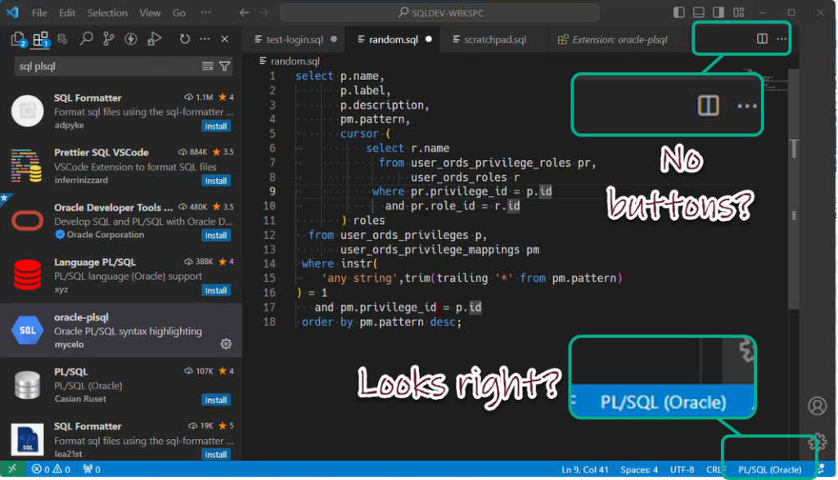Click the line 18 code order by pm.pattern desc
The height and width of the screenshot is (480, 838).
[x=381, y=322]
